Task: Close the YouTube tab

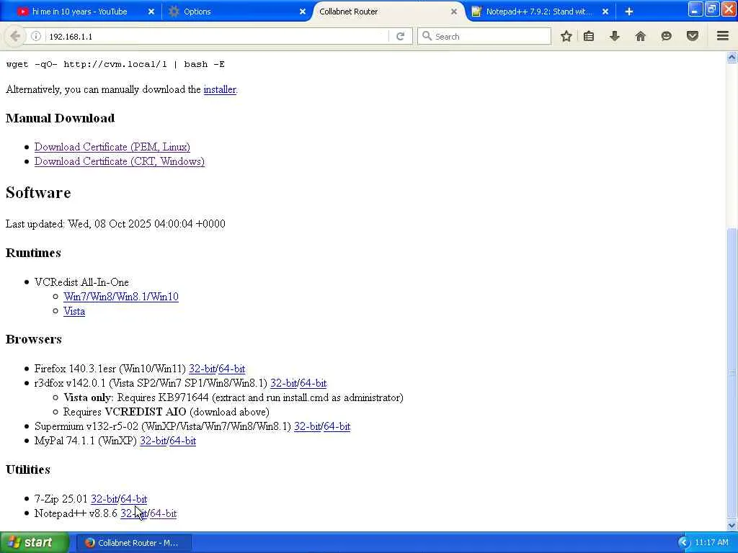Action: (151, 12)
